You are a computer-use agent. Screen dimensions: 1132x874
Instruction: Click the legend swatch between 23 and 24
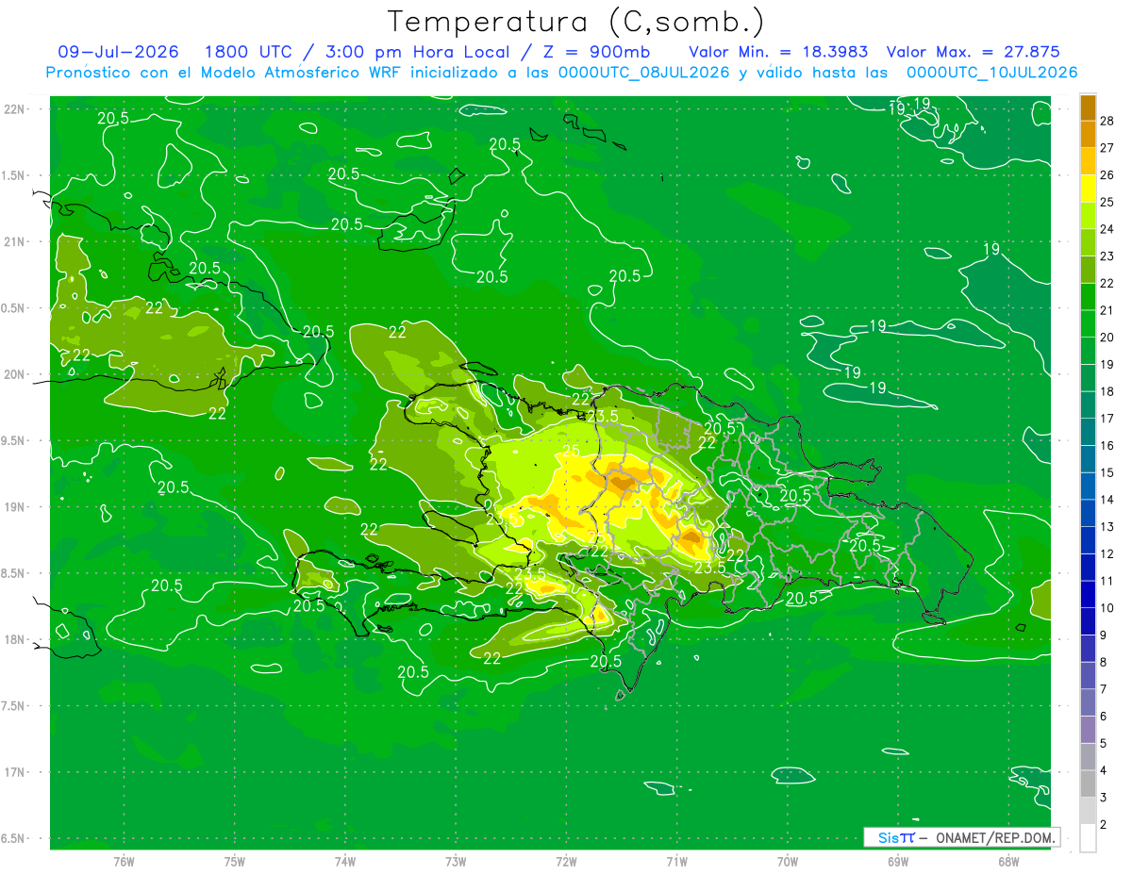click(x=1088, y=242)
